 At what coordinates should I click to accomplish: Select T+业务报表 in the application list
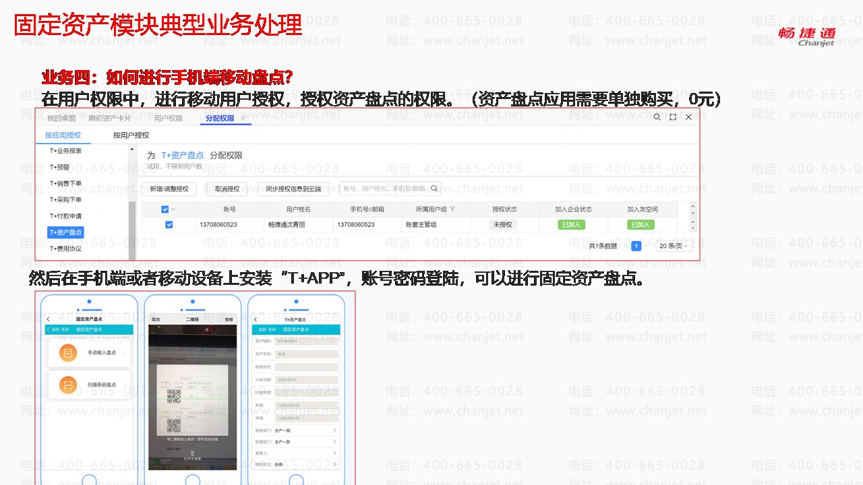coord(66,151)
